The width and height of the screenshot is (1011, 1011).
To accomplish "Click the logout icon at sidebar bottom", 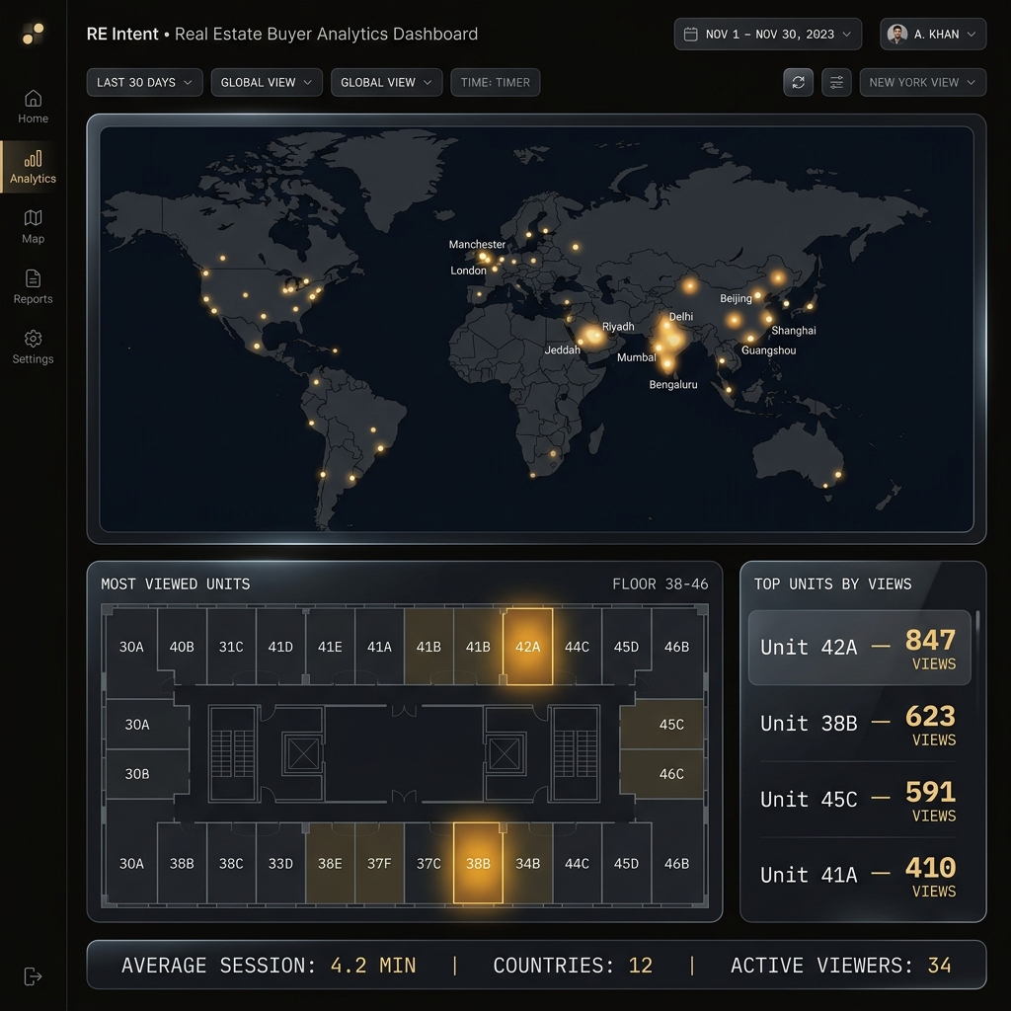I will [33, 976].
